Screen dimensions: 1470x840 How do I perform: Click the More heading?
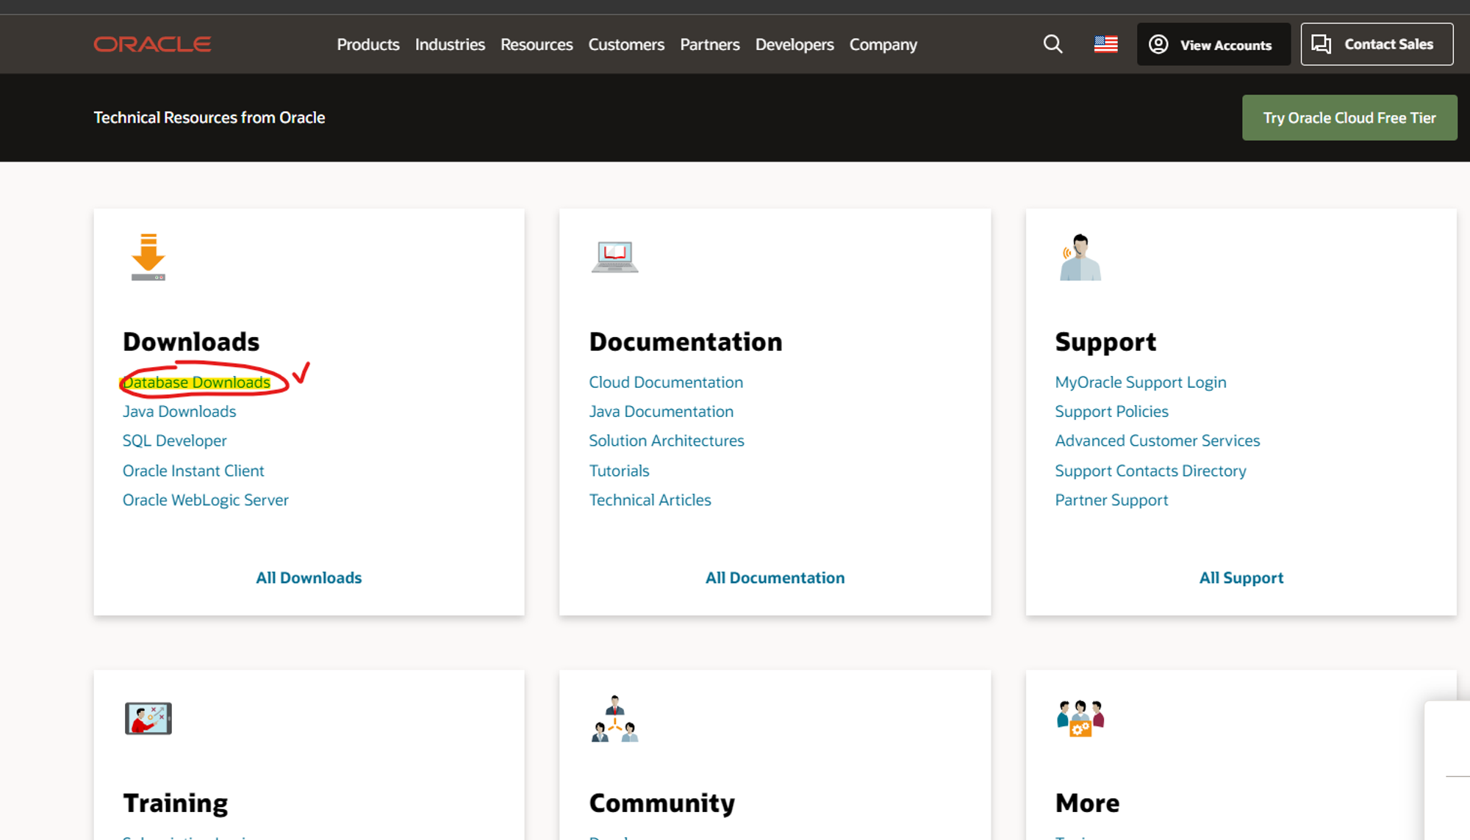(1088, 803)
